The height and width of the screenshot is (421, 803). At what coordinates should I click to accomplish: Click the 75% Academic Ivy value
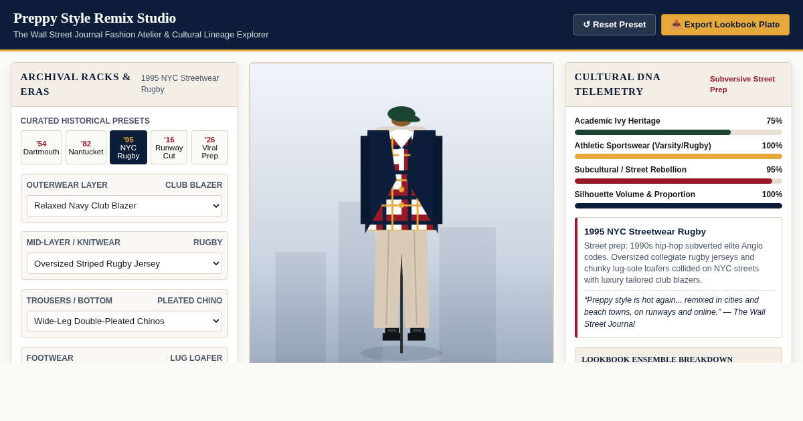774,121
